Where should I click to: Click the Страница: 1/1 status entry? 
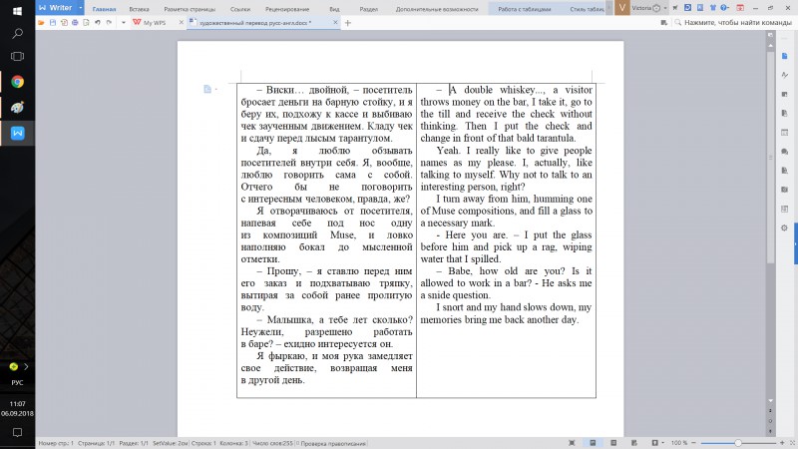pyautogui.click(x=96, y=443)
